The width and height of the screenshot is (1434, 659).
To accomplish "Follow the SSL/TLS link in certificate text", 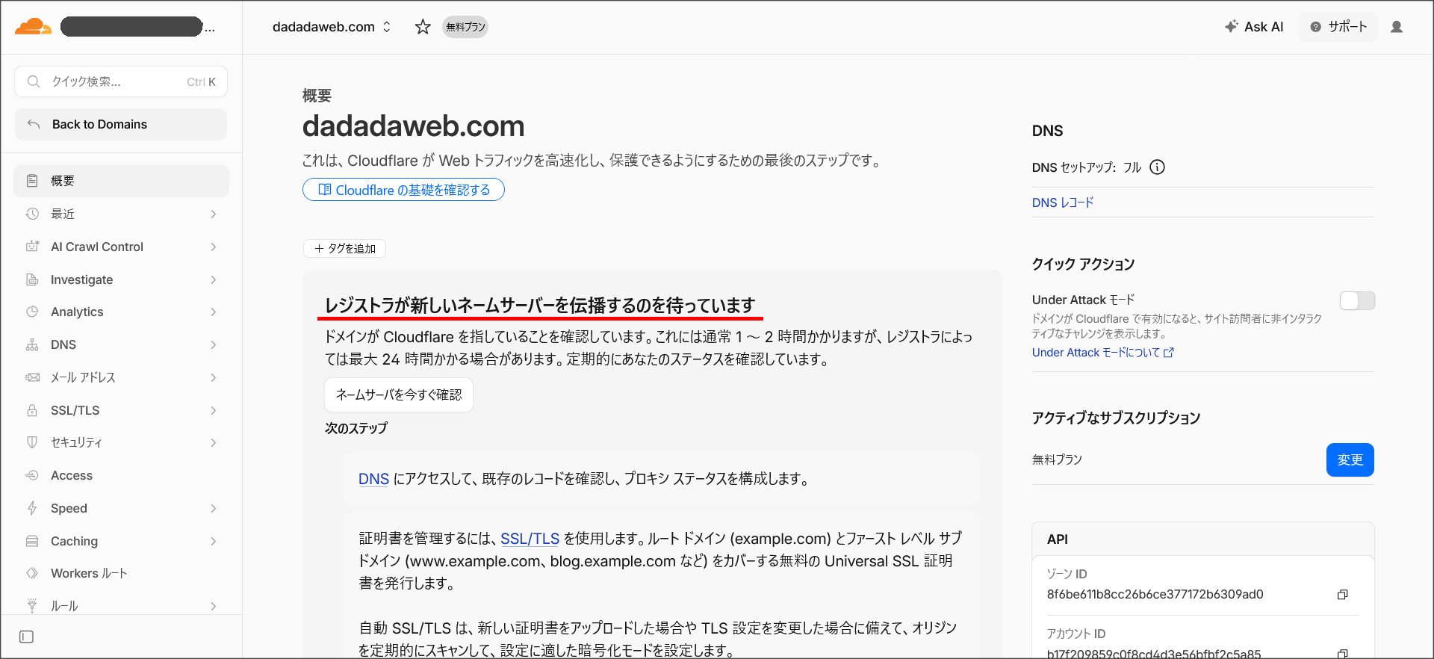I will click(x=530, y=539).
